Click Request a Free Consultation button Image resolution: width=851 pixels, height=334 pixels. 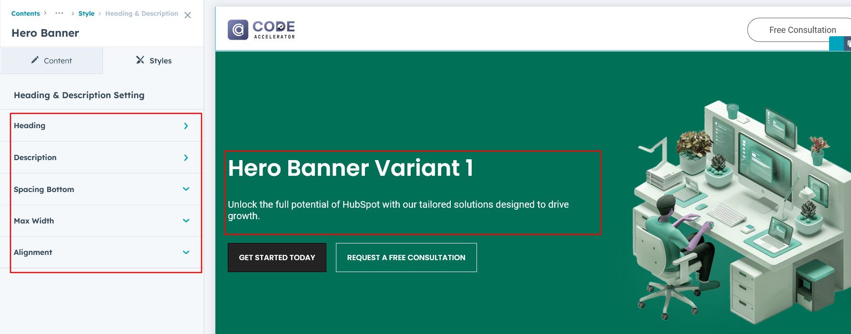click(406, 258)
